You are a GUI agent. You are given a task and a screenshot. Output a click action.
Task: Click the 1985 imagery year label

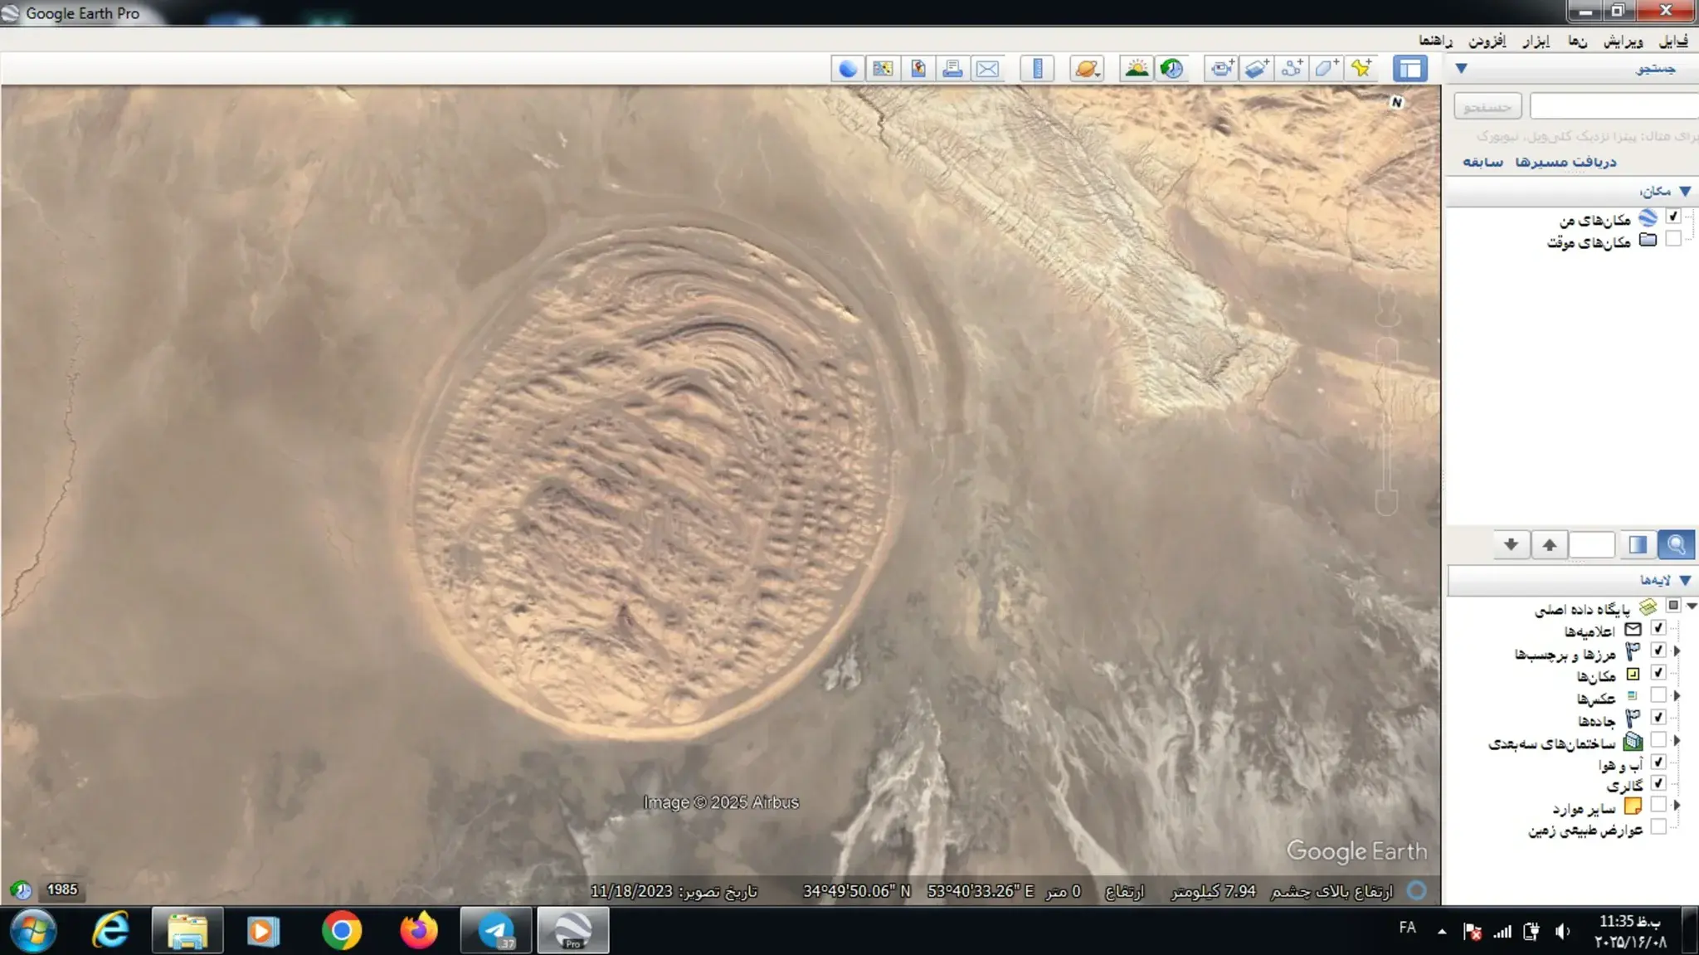point(62,889)
